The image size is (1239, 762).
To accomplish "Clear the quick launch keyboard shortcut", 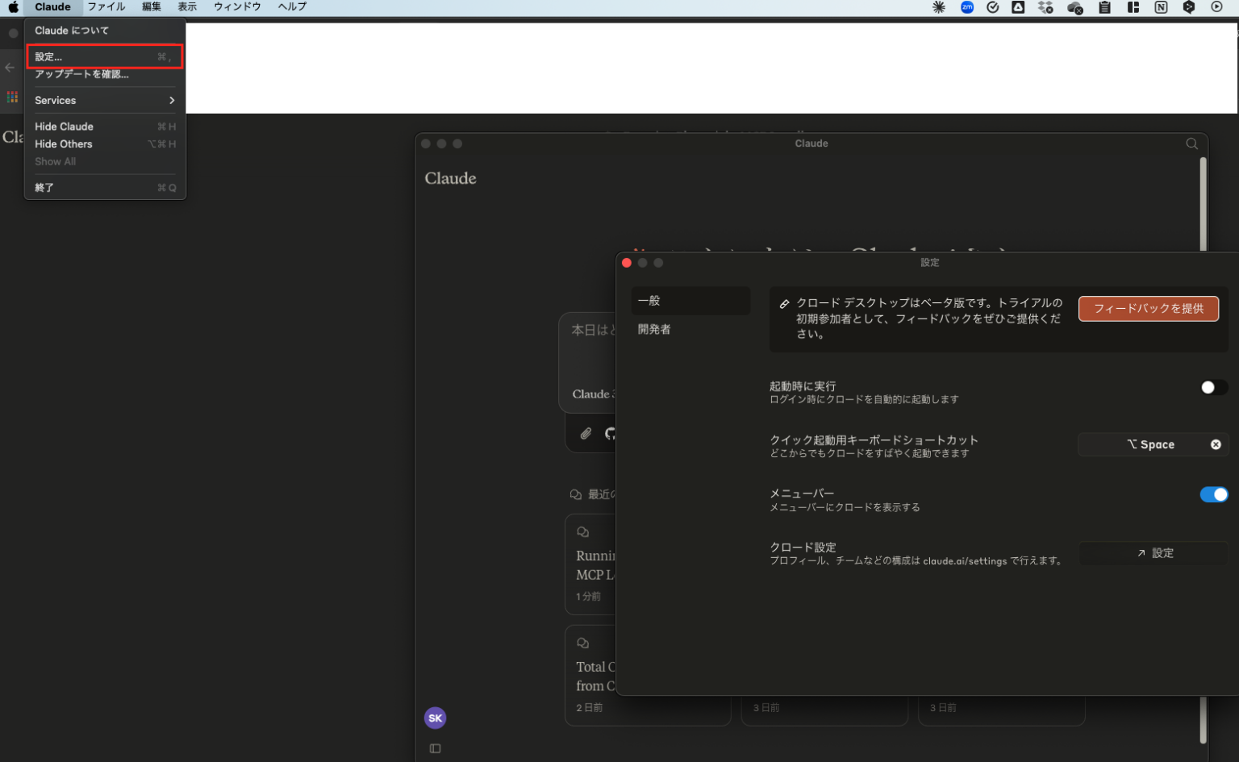I will [1216, 444].
